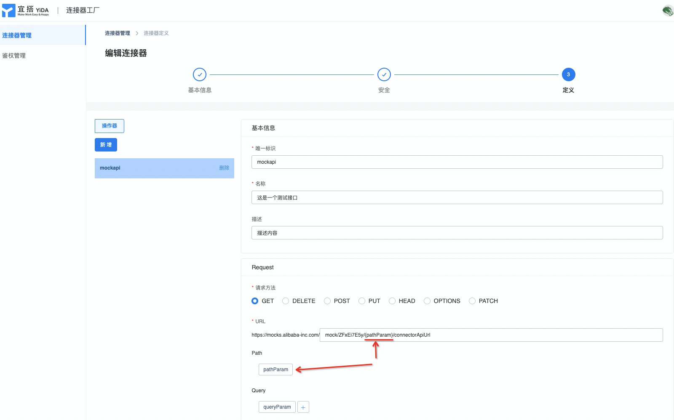
Task: Delete the mockapi operator via 删除
Action: (x=224, y=168)
